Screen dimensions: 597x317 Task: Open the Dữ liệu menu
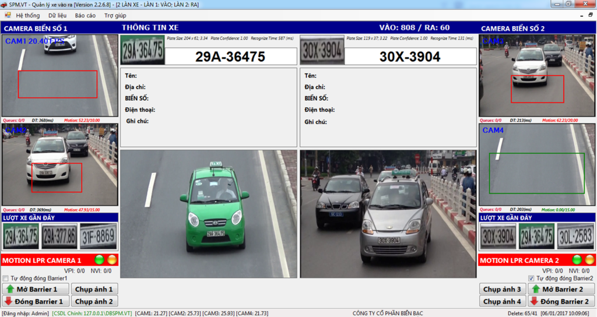(57, 16)
